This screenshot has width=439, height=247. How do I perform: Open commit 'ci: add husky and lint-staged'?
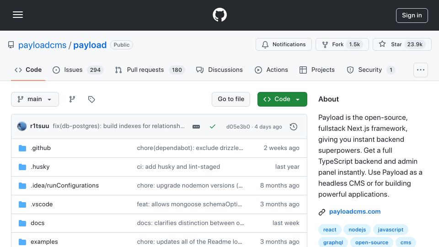[x=178, y=166]
